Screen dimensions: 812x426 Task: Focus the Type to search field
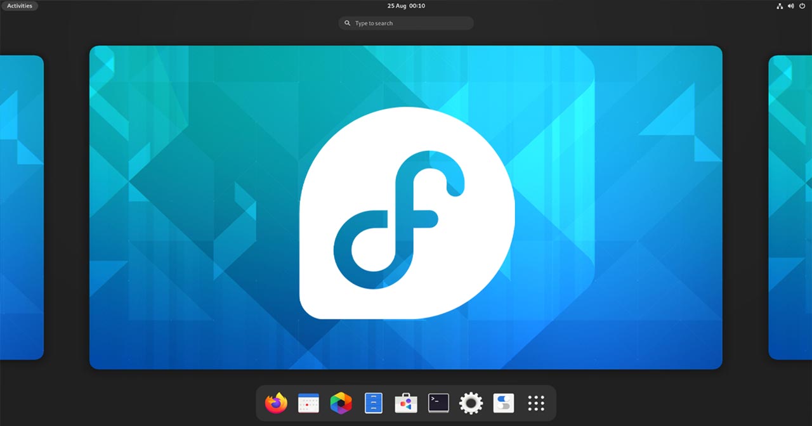coord(406,23)
